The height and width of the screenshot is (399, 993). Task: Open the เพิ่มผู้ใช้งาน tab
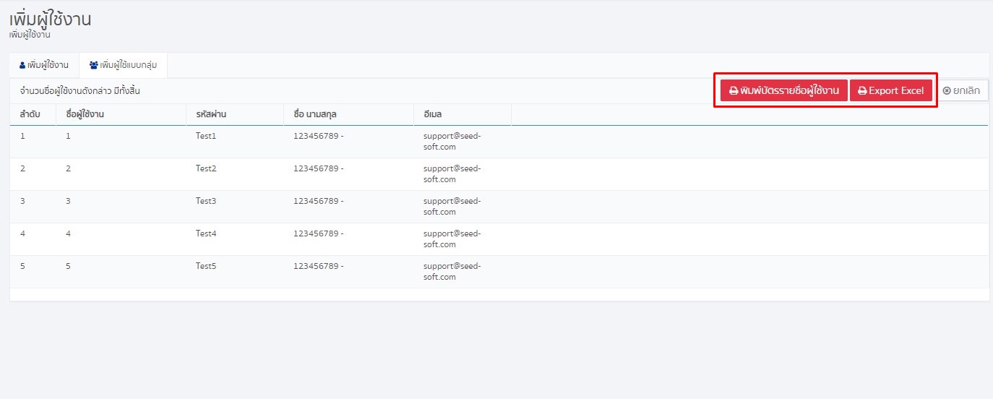tap(44, 65)
